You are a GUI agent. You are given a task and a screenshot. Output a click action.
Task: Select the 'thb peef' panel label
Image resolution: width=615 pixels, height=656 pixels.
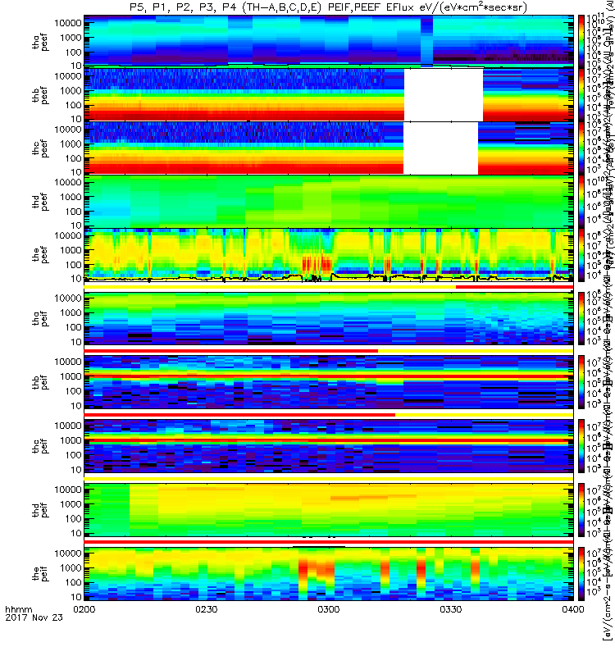[40, 95]
